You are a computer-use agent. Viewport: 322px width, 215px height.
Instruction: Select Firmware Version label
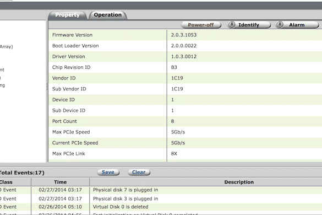(x=72, y=35)
